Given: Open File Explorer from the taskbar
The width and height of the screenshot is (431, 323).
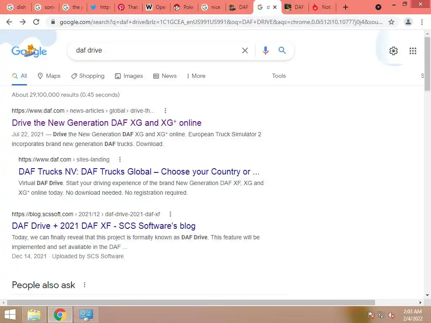Looking at the screenshot, I should (x=34, y=315).
